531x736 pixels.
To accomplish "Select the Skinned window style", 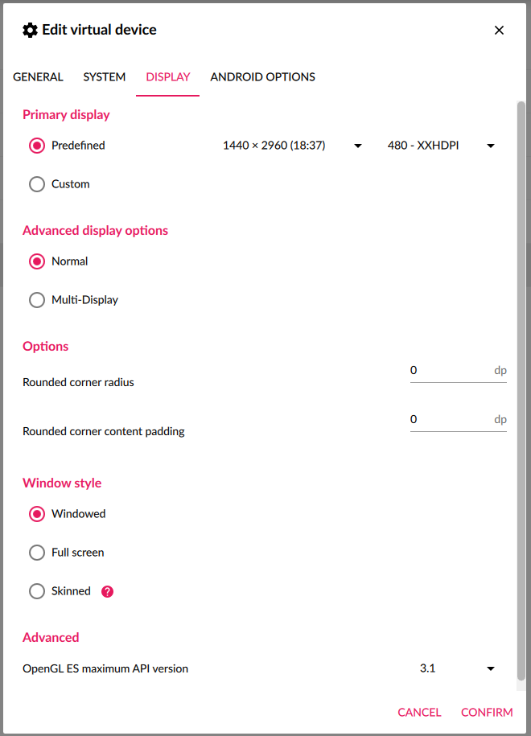I will (36, 591).
